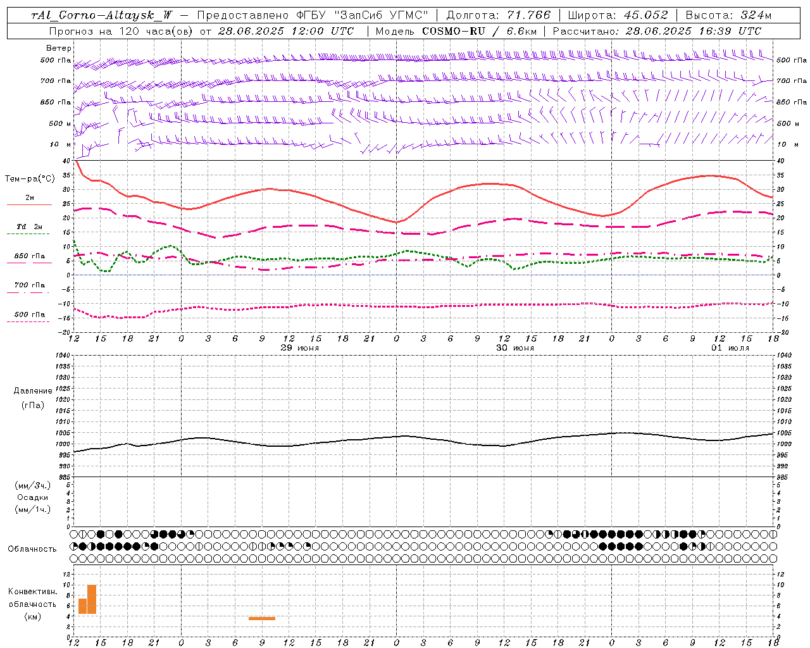Image resolution: width=810 pixels, height=648 pixels.
Task: Click the forecast start 28.06.2025 12:00 UTC
Action: pyautogui.click(x=286, y=31)
